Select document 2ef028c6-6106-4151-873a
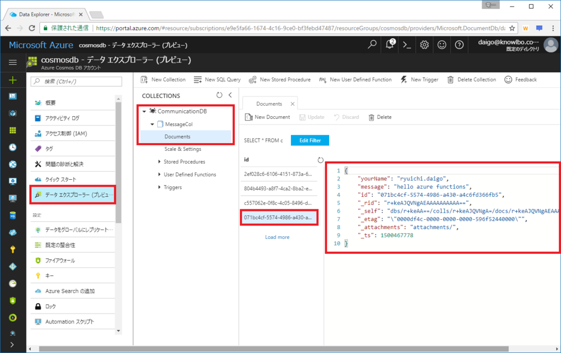This screenshot has height=353, width=561. 279,174
